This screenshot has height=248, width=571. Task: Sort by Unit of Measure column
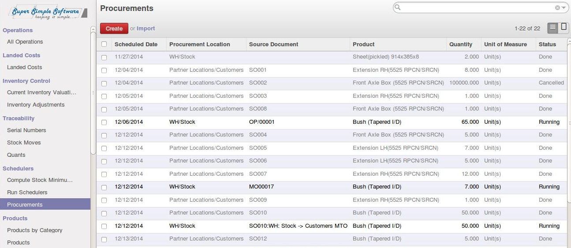click(x=505, y=44)
